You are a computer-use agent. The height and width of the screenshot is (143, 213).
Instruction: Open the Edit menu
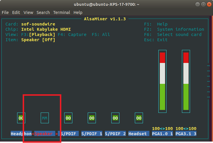(16, 12)
